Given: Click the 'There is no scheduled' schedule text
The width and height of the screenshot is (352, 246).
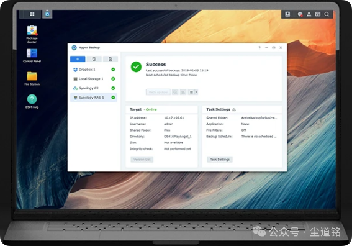Looking at the screenshot, I should [x=259, y=137].
